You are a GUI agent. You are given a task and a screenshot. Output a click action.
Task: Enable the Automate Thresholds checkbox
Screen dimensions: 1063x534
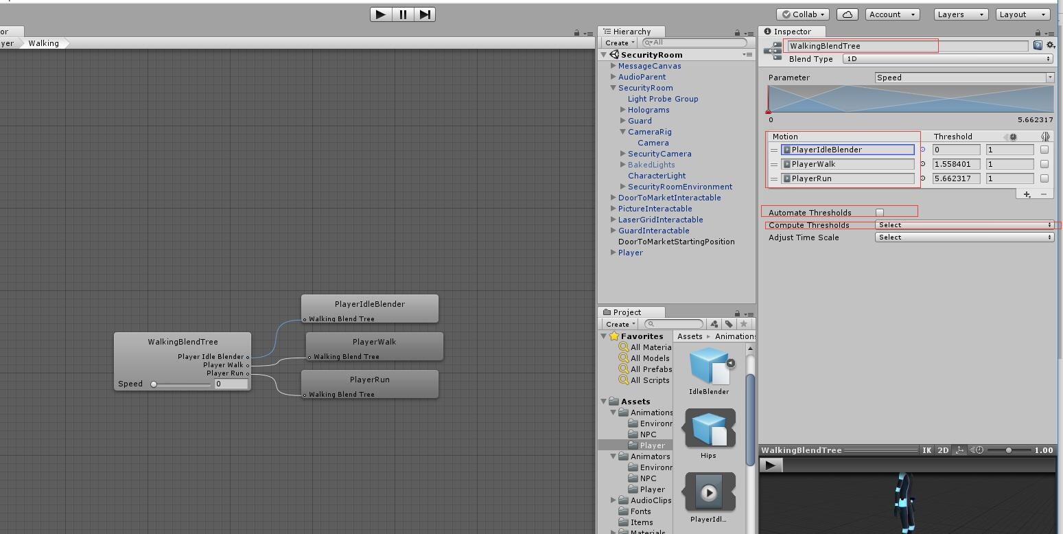point(880,213)
